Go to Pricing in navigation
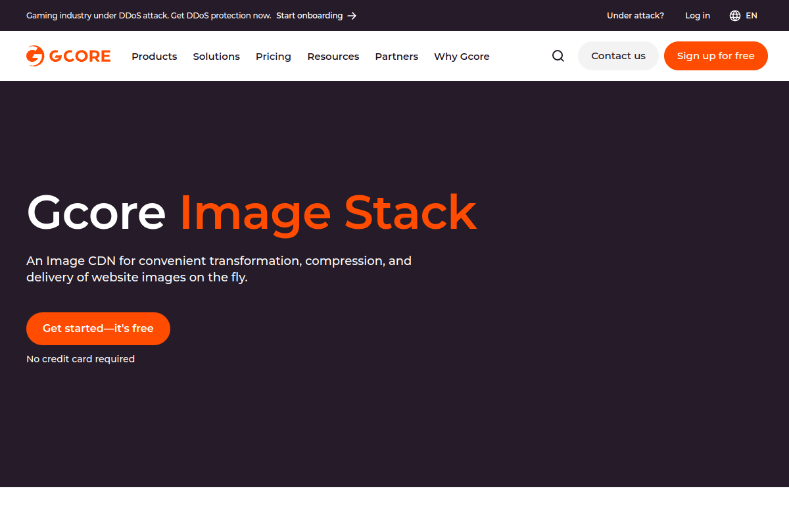This screenshot has width=789, height=526. 274,57
